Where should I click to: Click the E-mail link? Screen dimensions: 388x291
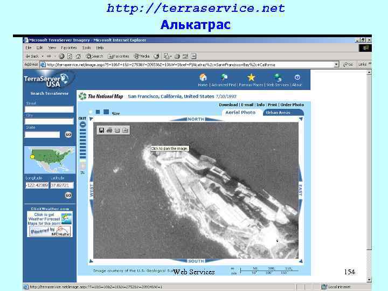click(x=247, y=105)
